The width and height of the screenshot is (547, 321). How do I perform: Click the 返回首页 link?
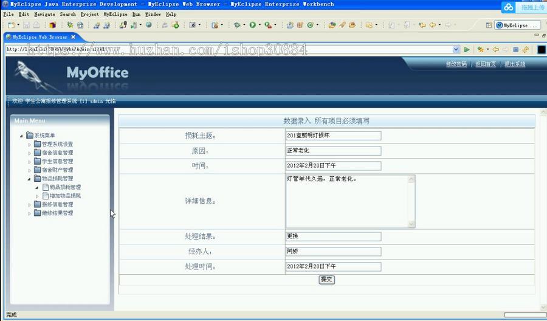(485, 64)
